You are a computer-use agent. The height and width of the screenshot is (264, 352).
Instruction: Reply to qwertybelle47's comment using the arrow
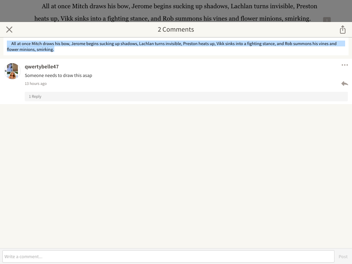coord(344,84)
